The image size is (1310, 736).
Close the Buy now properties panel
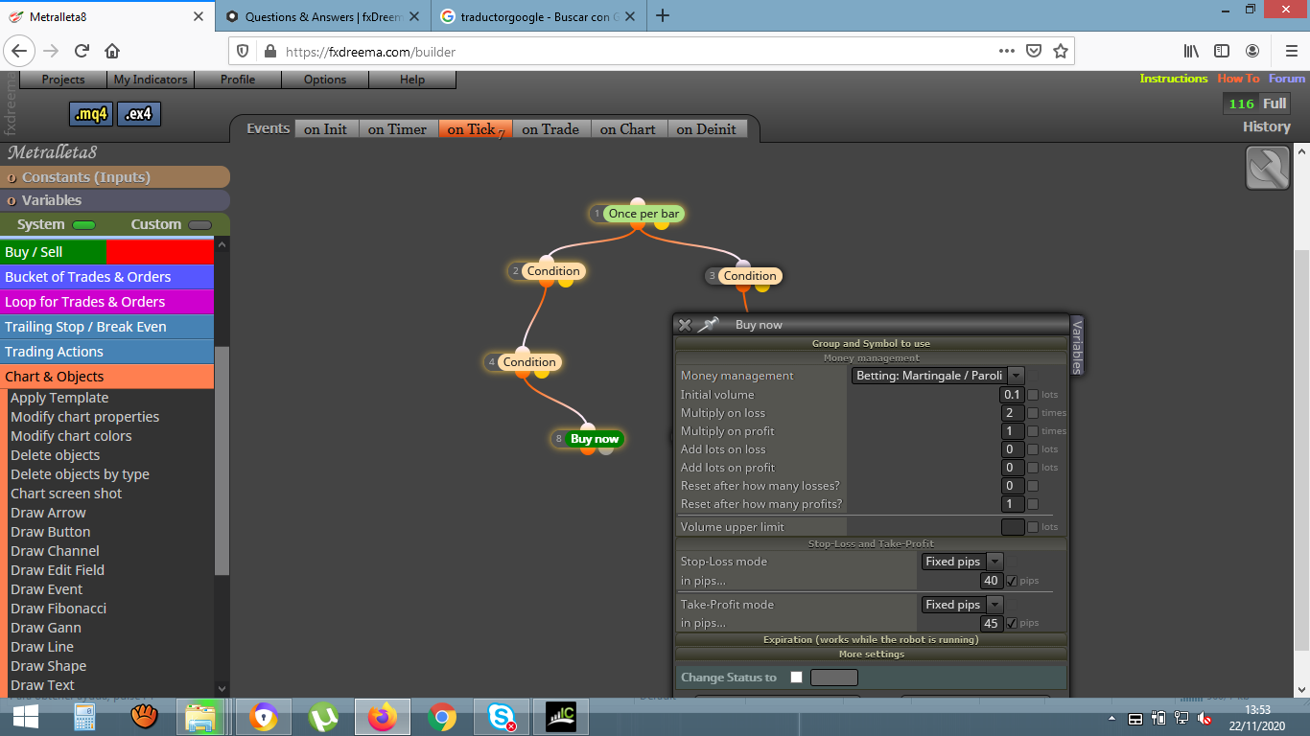685,325
